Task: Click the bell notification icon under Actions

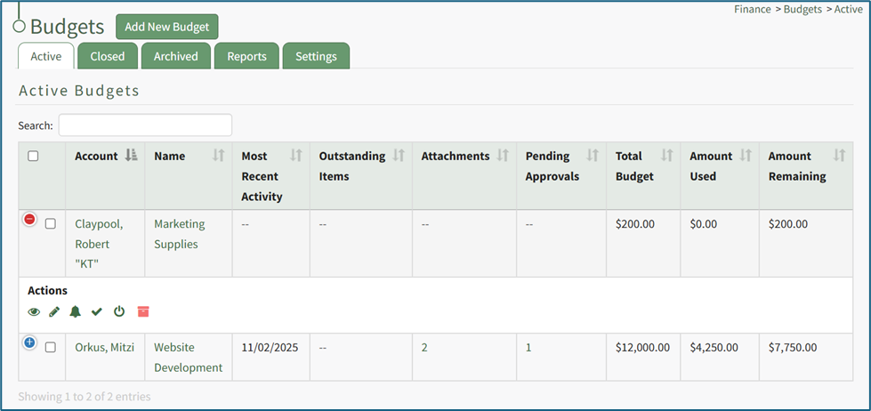Action: click(76, 311)
